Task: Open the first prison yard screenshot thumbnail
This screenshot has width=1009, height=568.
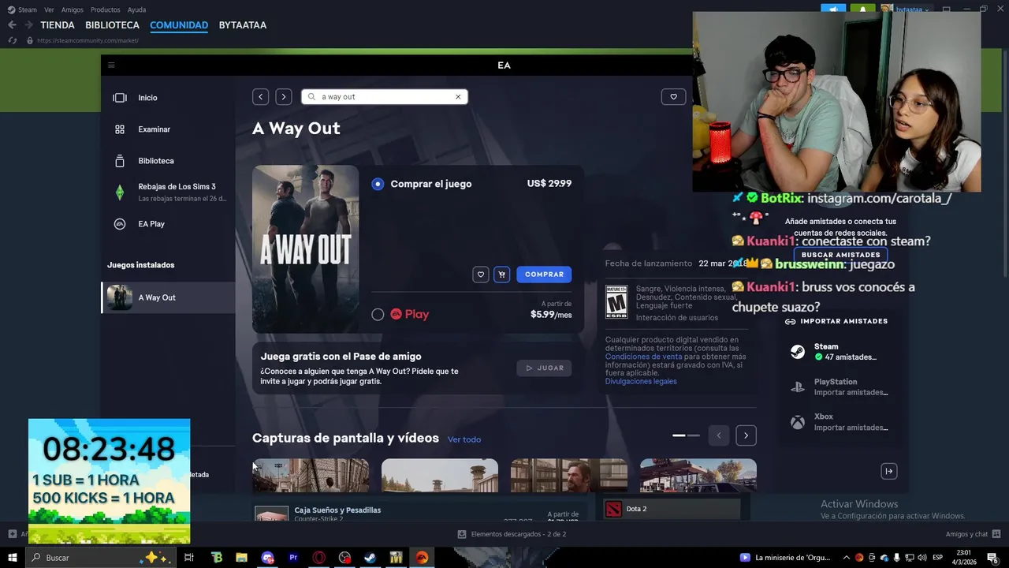Action: point(311,476)
